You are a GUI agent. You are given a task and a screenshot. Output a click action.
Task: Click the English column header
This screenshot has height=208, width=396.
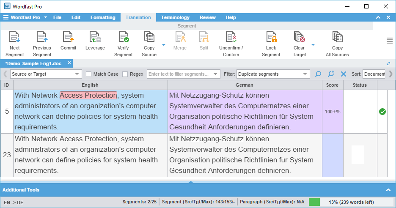(x=90, y=85)
